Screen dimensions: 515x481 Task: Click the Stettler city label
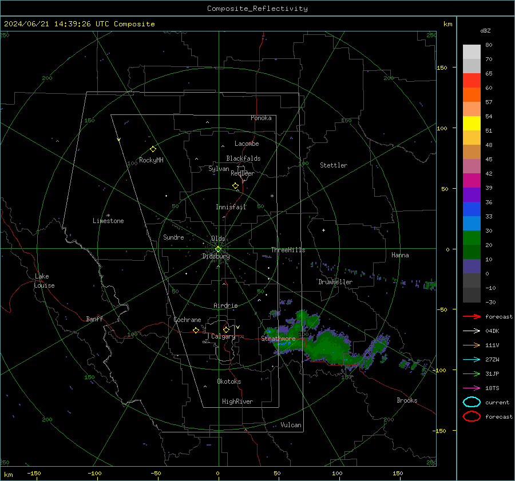(x=334, y=165)
